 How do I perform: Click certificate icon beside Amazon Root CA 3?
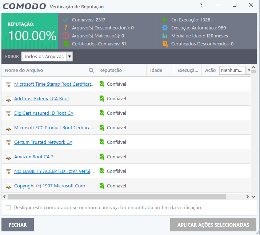click(x=9, y=157)
